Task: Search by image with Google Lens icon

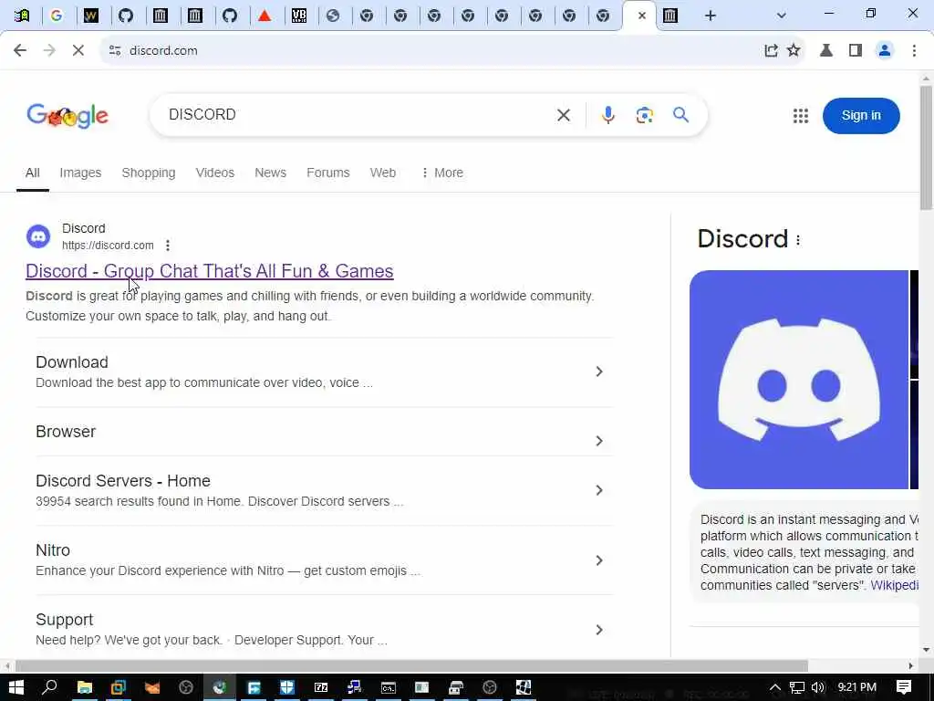Action: coord(644,115)
